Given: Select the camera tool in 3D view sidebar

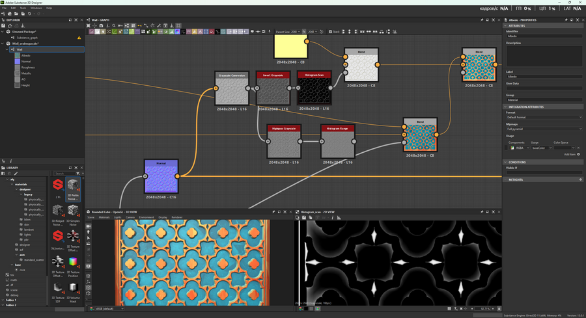Looking at the screenshot, I should (x=89, y=226).
